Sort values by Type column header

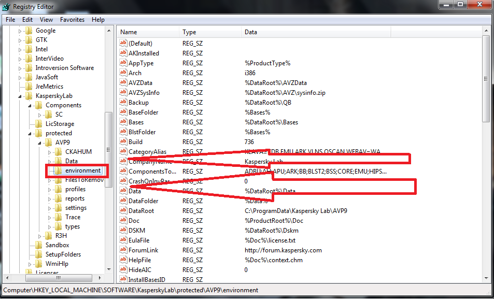click(210, 32)
